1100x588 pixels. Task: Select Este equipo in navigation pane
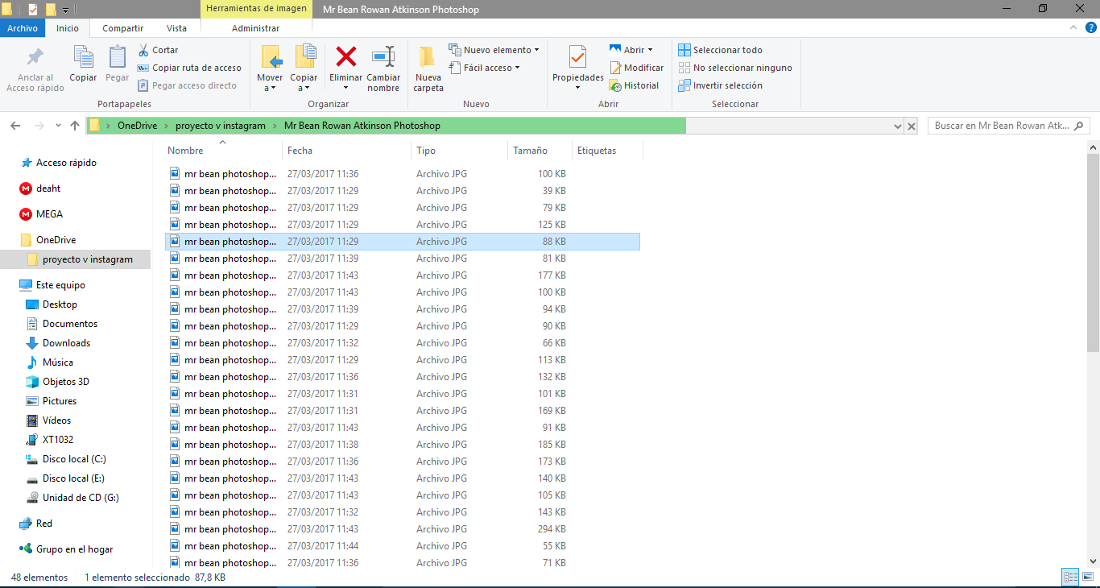60,285
